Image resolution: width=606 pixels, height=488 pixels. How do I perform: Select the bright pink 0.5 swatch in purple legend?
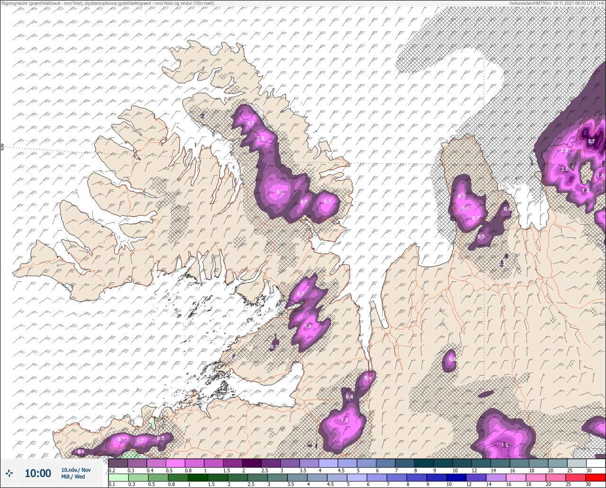176,463
